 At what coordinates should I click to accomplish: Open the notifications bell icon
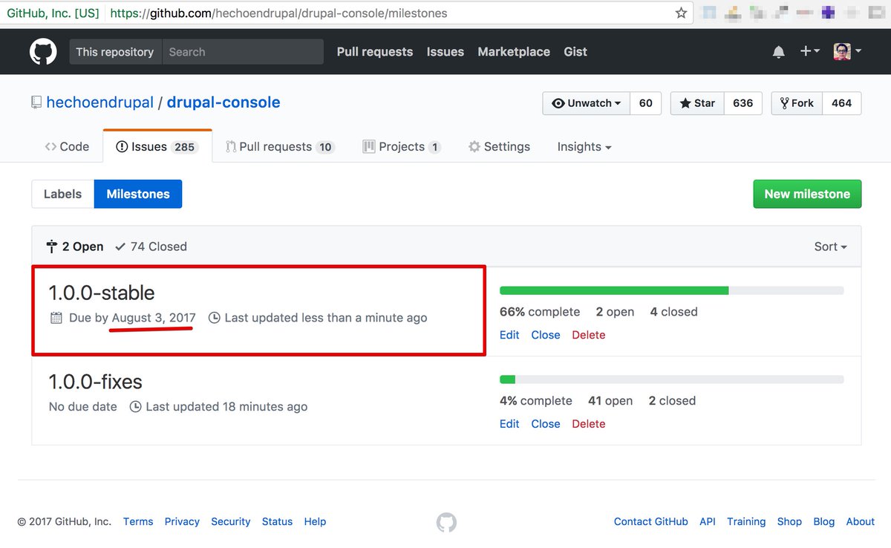pyautogui.click(x=778, y=52)
